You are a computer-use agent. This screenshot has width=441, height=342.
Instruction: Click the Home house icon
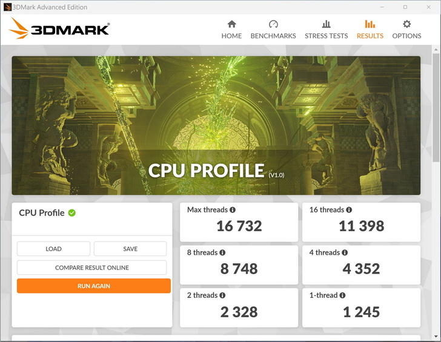click(232, 24)
